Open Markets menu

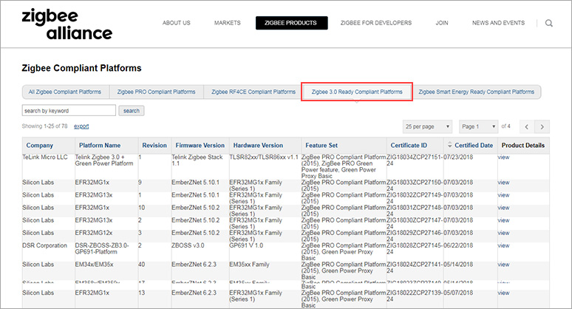pyautogui.click(x=228, y=23)
